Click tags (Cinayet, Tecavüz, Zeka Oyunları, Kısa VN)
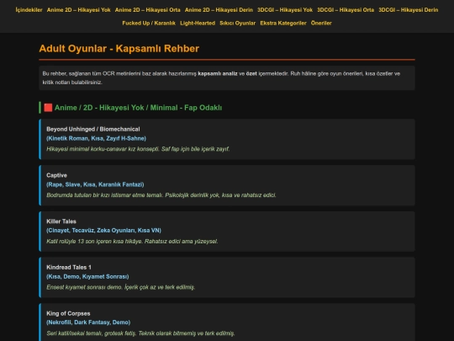 (103, 230)
